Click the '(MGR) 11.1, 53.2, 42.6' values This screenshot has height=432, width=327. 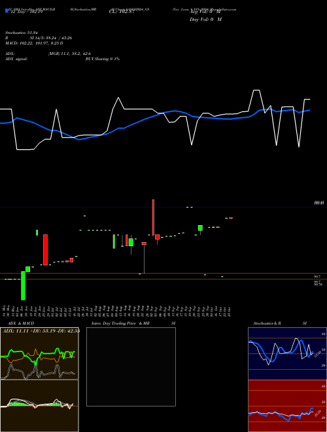click(x=69, y=54)
